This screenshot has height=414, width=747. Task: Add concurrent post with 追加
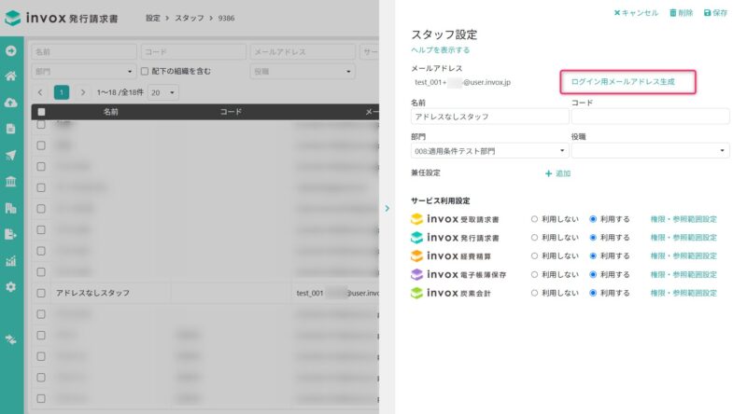click(x=557, y=173)
